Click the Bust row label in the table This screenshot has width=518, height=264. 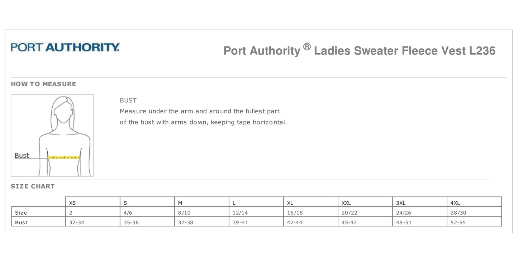point(22,223)
